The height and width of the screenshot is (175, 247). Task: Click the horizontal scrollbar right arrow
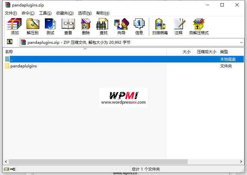241,161
